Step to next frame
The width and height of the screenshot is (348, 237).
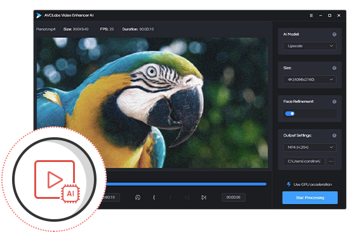click(204, 198)
